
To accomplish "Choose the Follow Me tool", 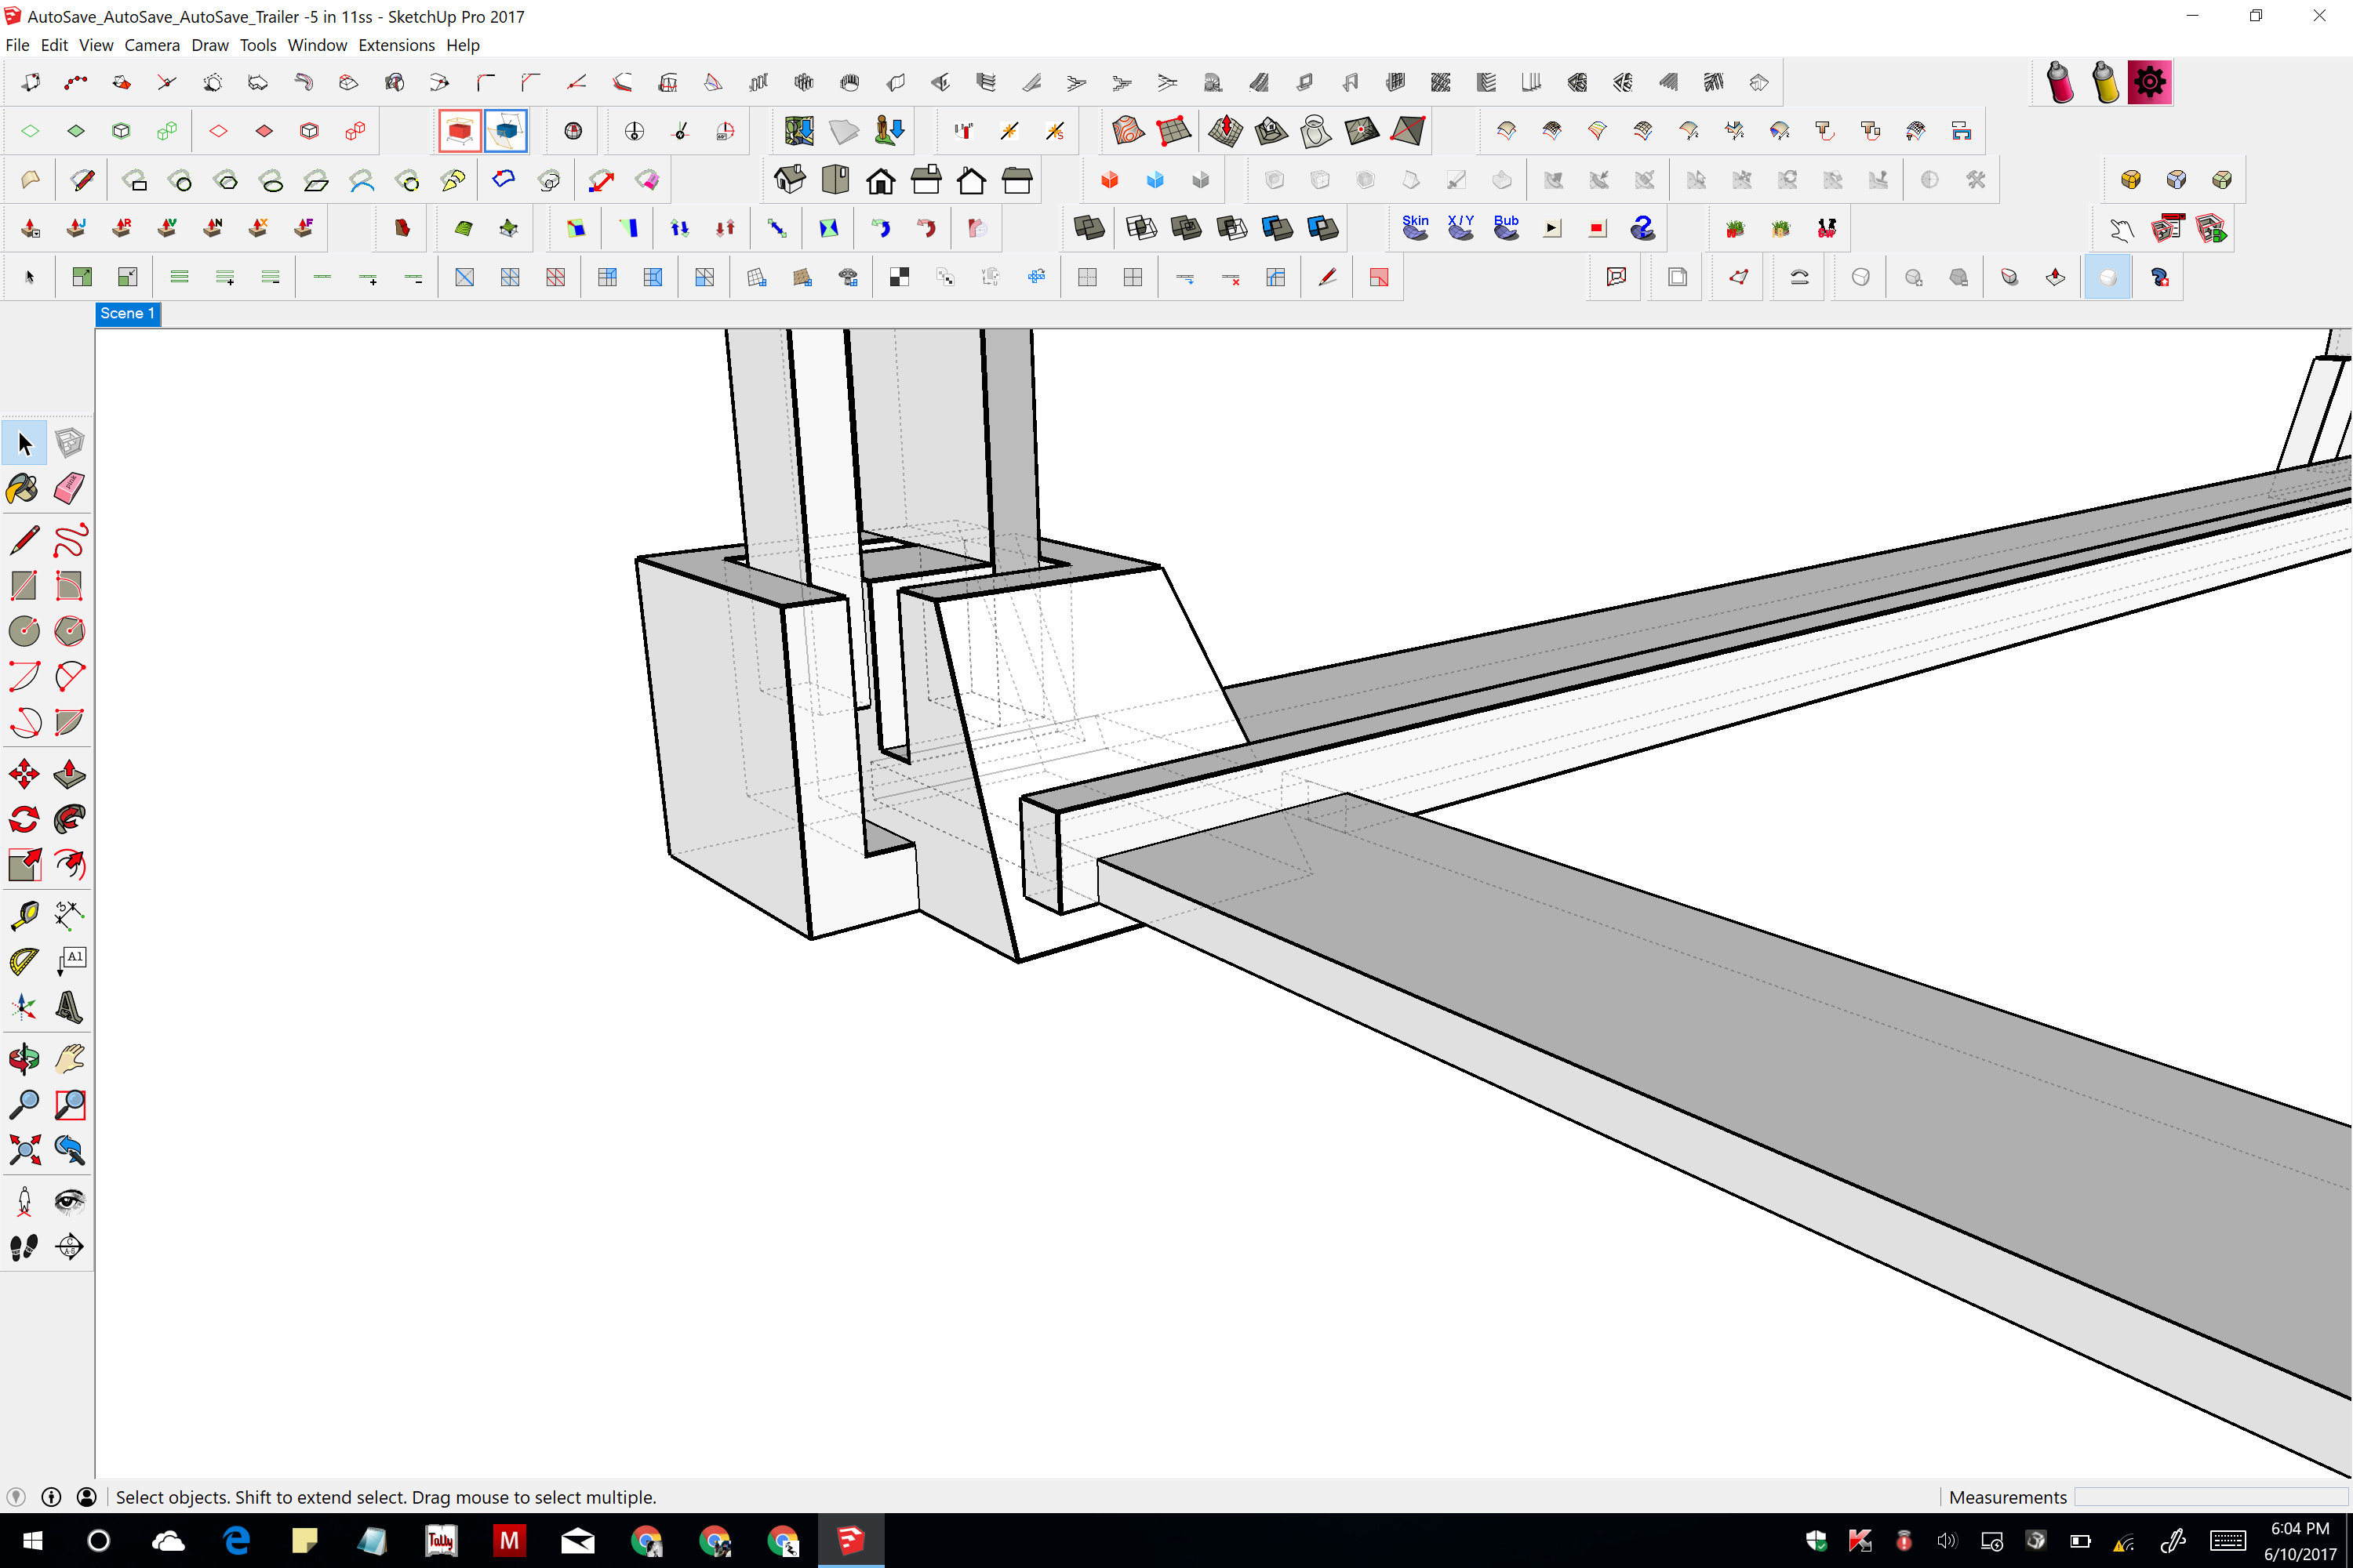I will (x=69, y=820).
